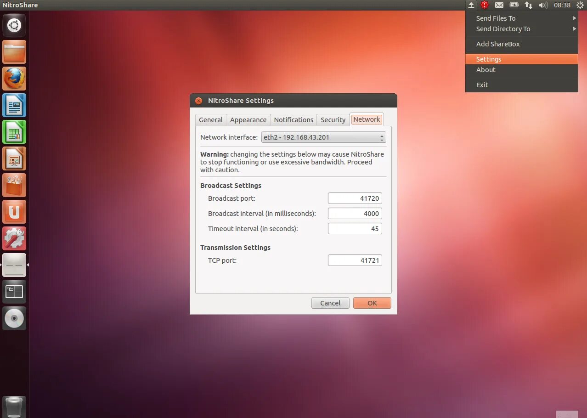Image resolution: width=587 pixels, height=418 pixels.
Task: Open the messaging envelope indicator
Action: [499, 5]
